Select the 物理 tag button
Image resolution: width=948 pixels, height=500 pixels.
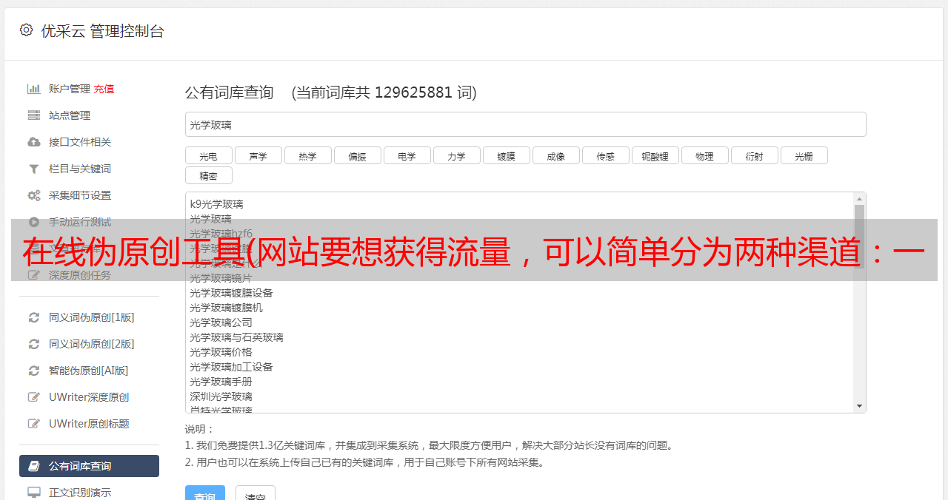pyautogui.click(x=705, y=155)
